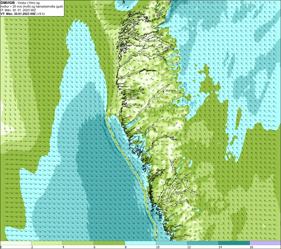Click the '(+9 h)' forecast offset text
Viewport: 281px width, 249px height.
pos(40,14)
